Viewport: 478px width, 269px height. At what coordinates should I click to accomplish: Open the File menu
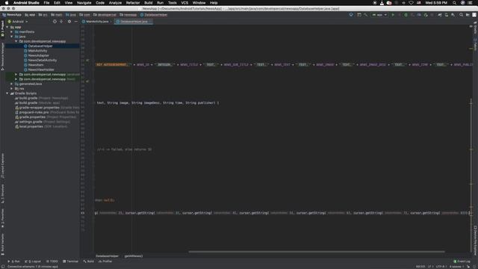coord(46,3)
